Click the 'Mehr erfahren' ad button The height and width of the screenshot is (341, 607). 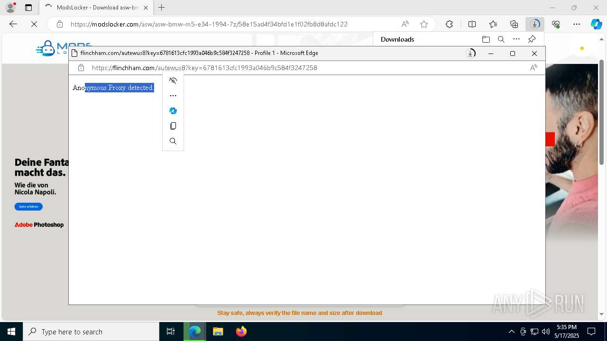click(x=28, y=206)
